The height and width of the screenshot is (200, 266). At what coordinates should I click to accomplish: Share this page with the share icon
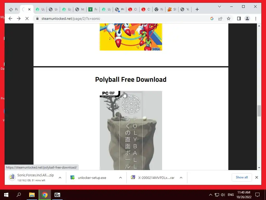click(x=220, y=18)
